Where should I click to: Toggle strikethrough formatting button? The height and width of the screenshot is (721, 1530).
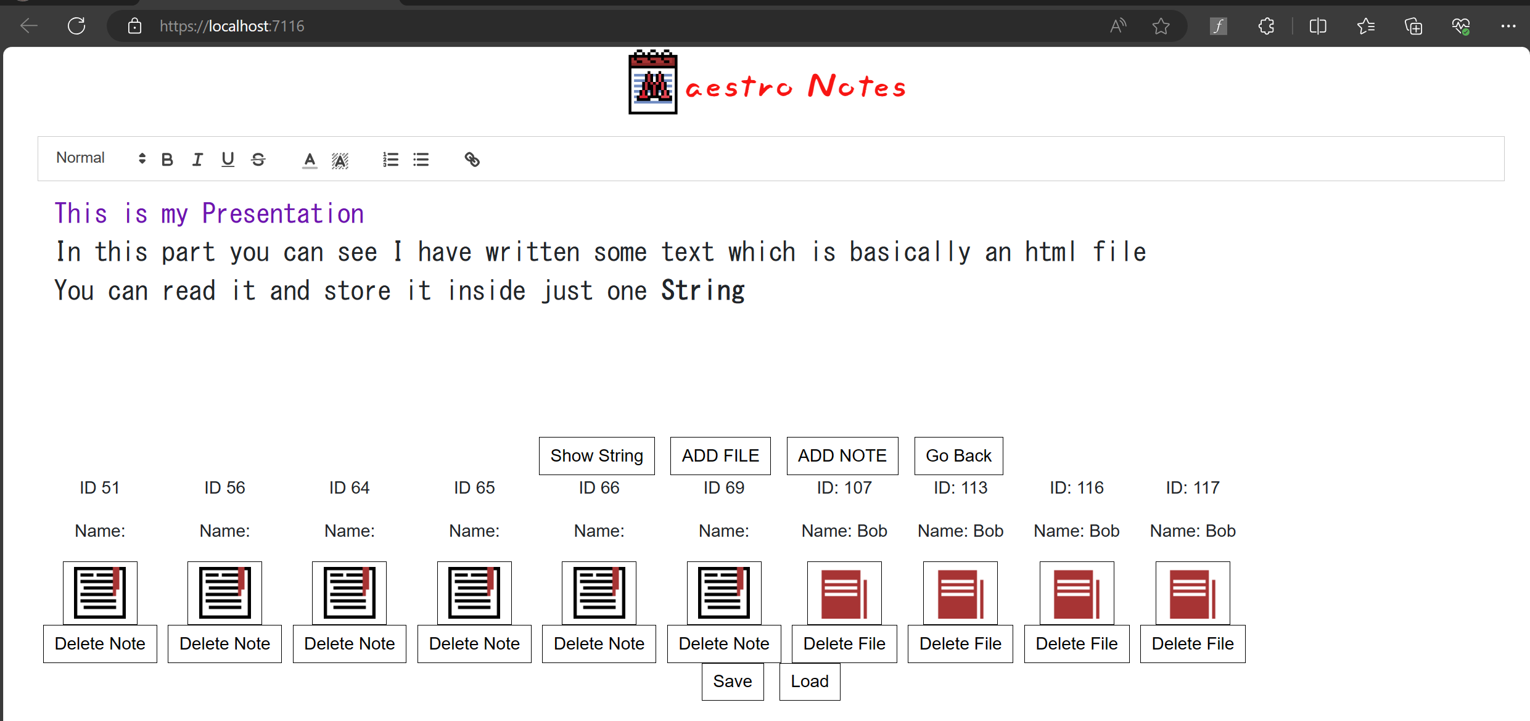pos(258,160)
